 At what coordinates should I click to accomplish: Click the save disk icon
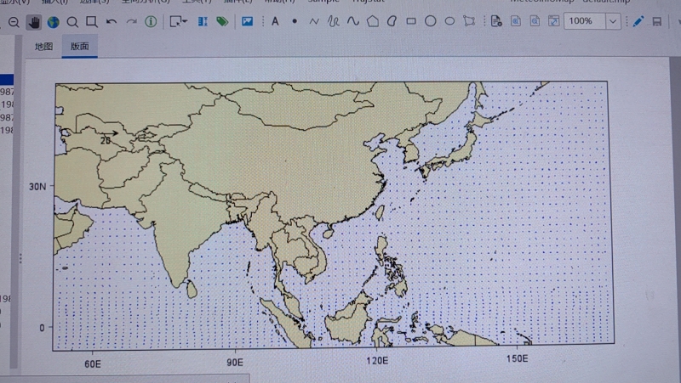click(657, 21)
